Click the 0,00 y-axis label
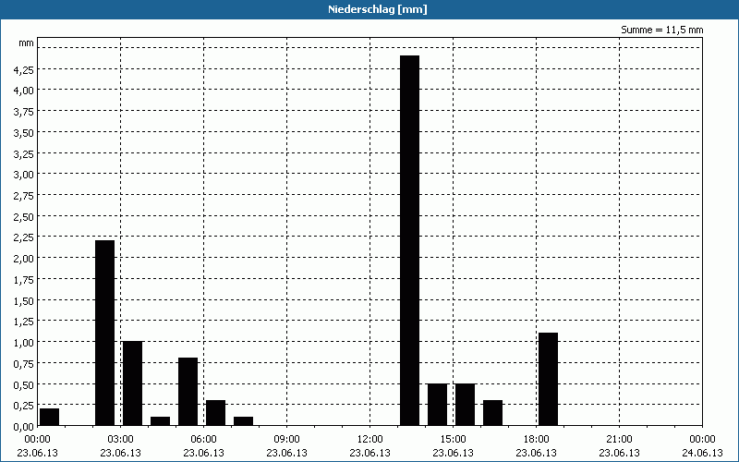The width and height of the screenshot is (739, 462). pos(24,427)
